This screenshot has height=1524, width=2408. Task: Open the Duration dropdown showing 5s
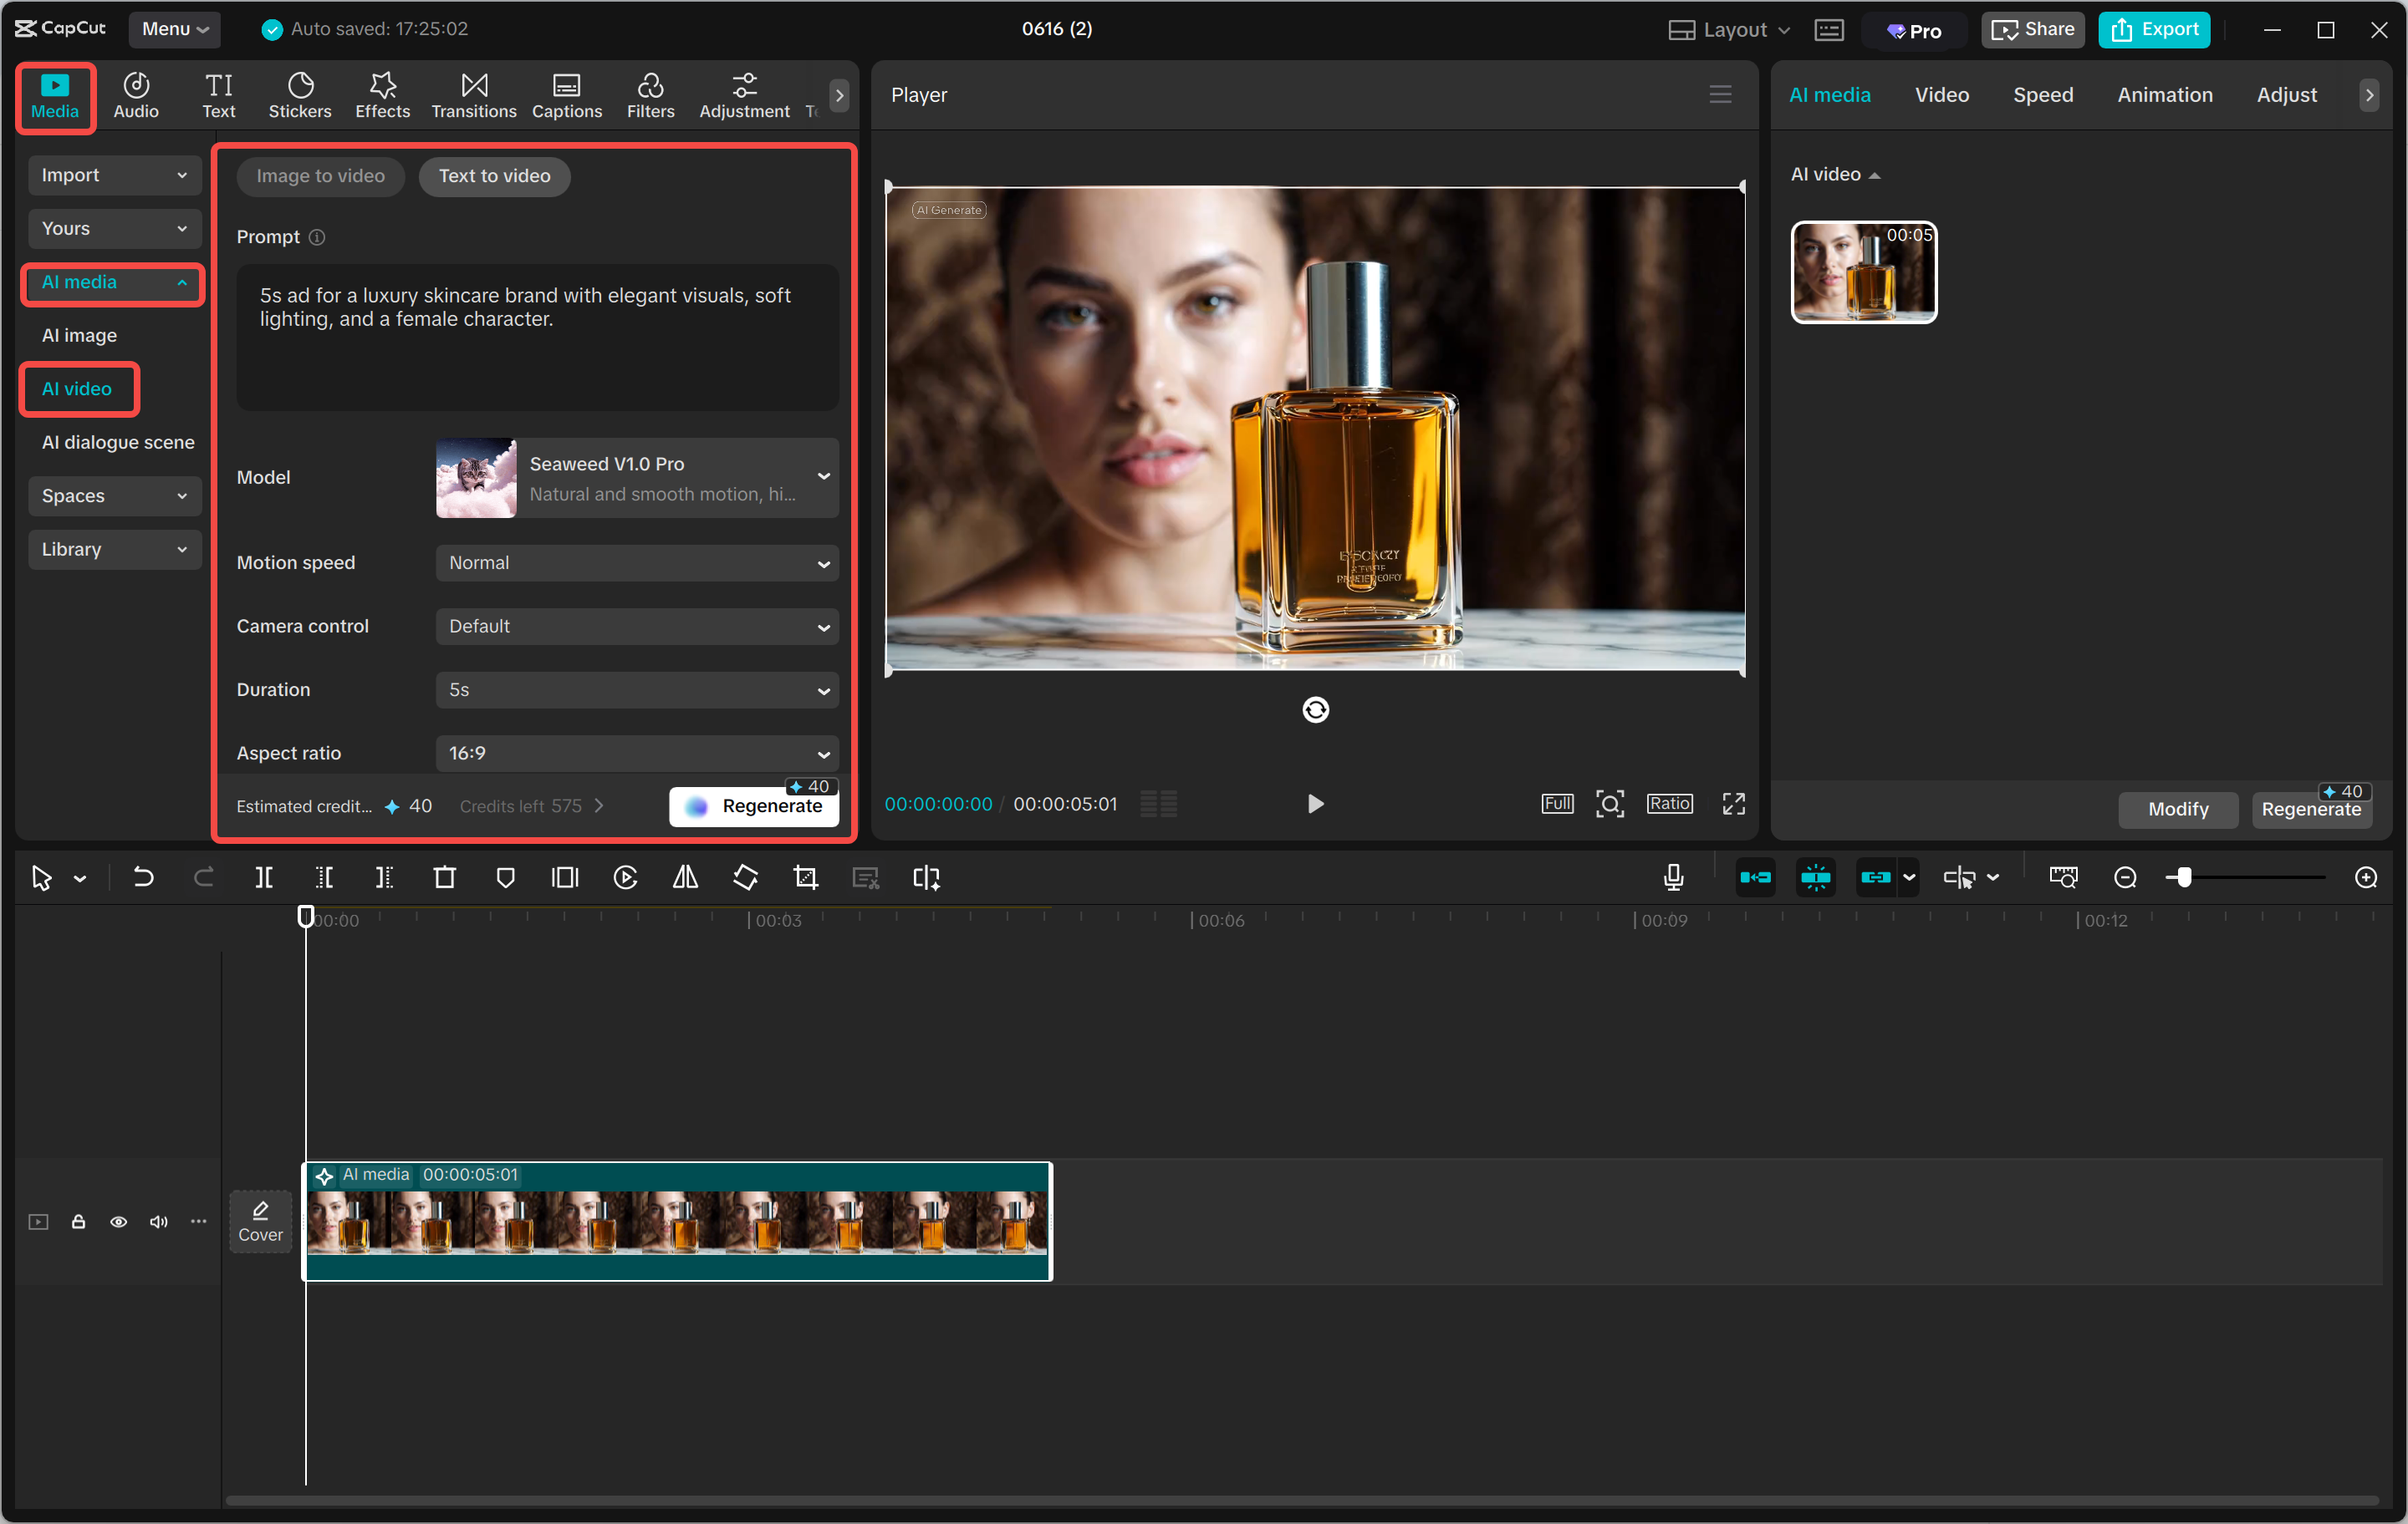click(637, 689)
